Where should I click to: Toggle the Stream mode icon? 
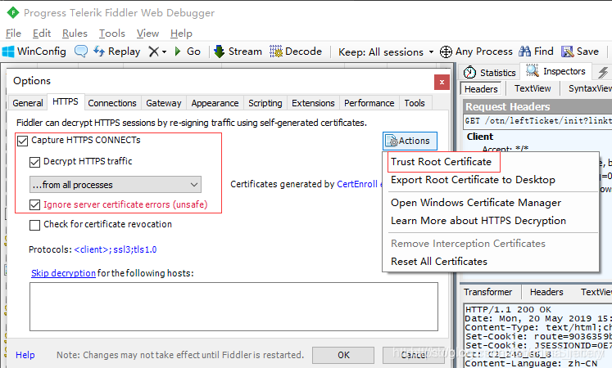coord(220,52)
